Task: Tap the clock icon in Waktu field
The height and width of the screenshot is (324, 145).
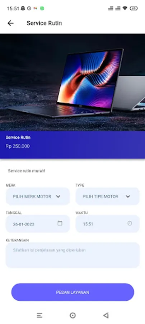Action: point(130,223)
